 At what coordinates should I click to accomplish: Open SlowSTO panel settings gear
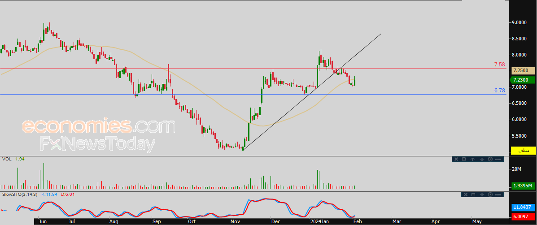pyautogui.click(x=490, y=194)
